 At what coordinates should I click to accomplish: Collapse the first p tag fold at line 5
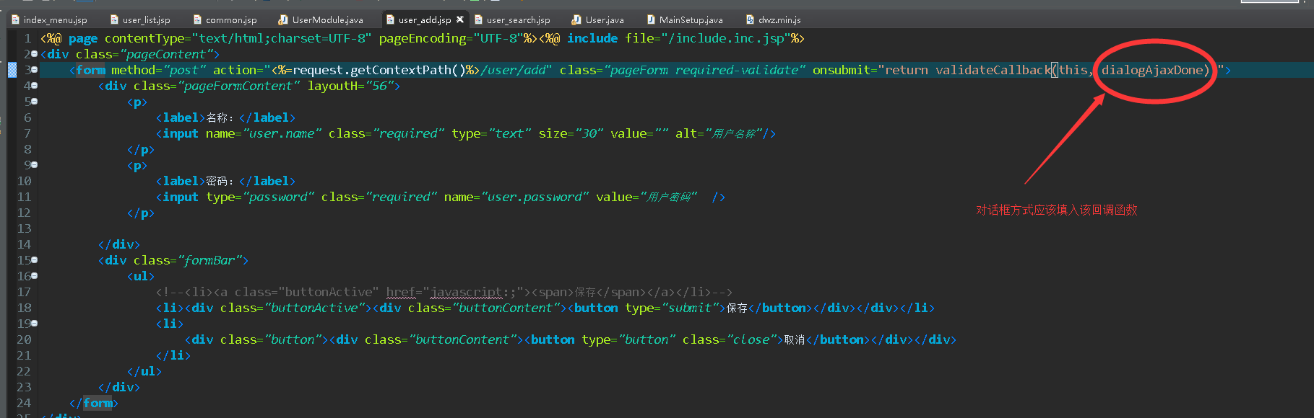[35, 102]
